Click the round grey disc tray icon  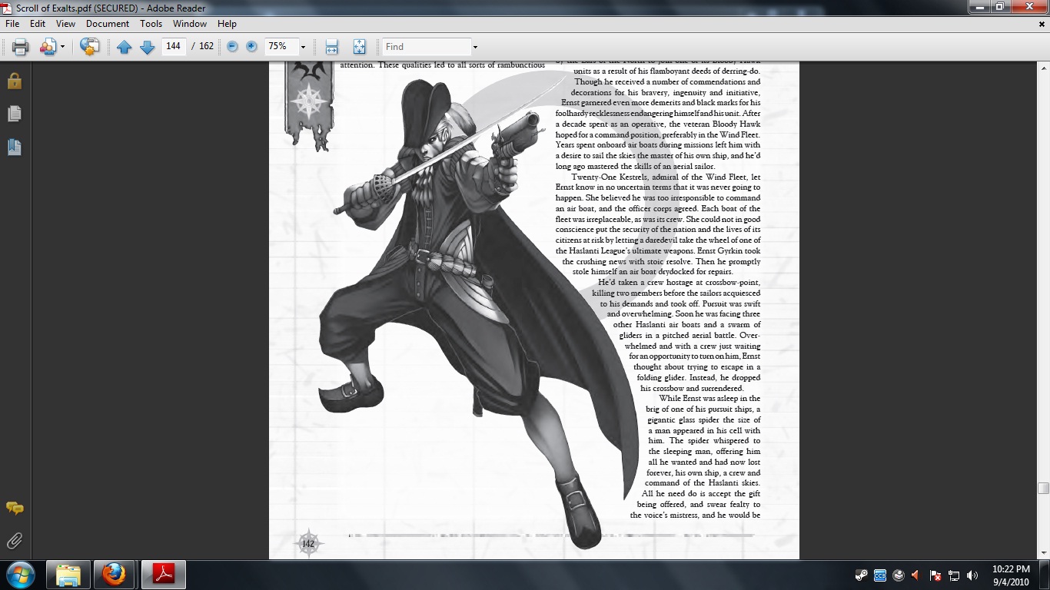point(899,575)
